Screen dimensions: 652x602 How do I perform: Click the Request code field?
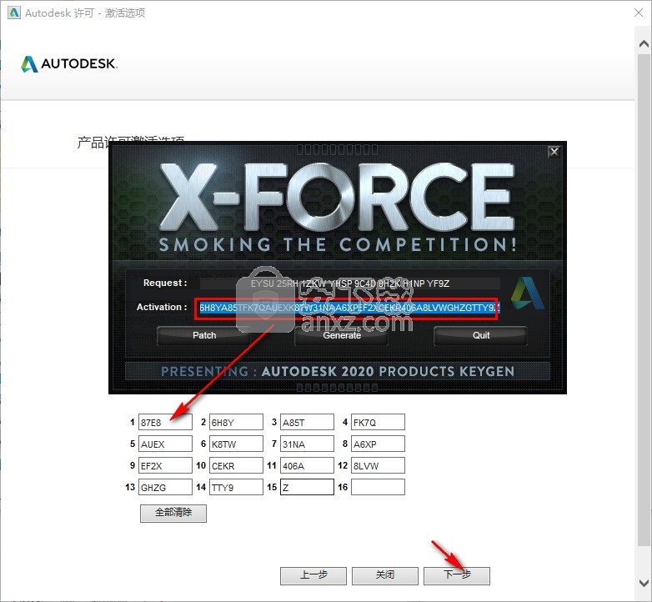(x=349, y=283)
